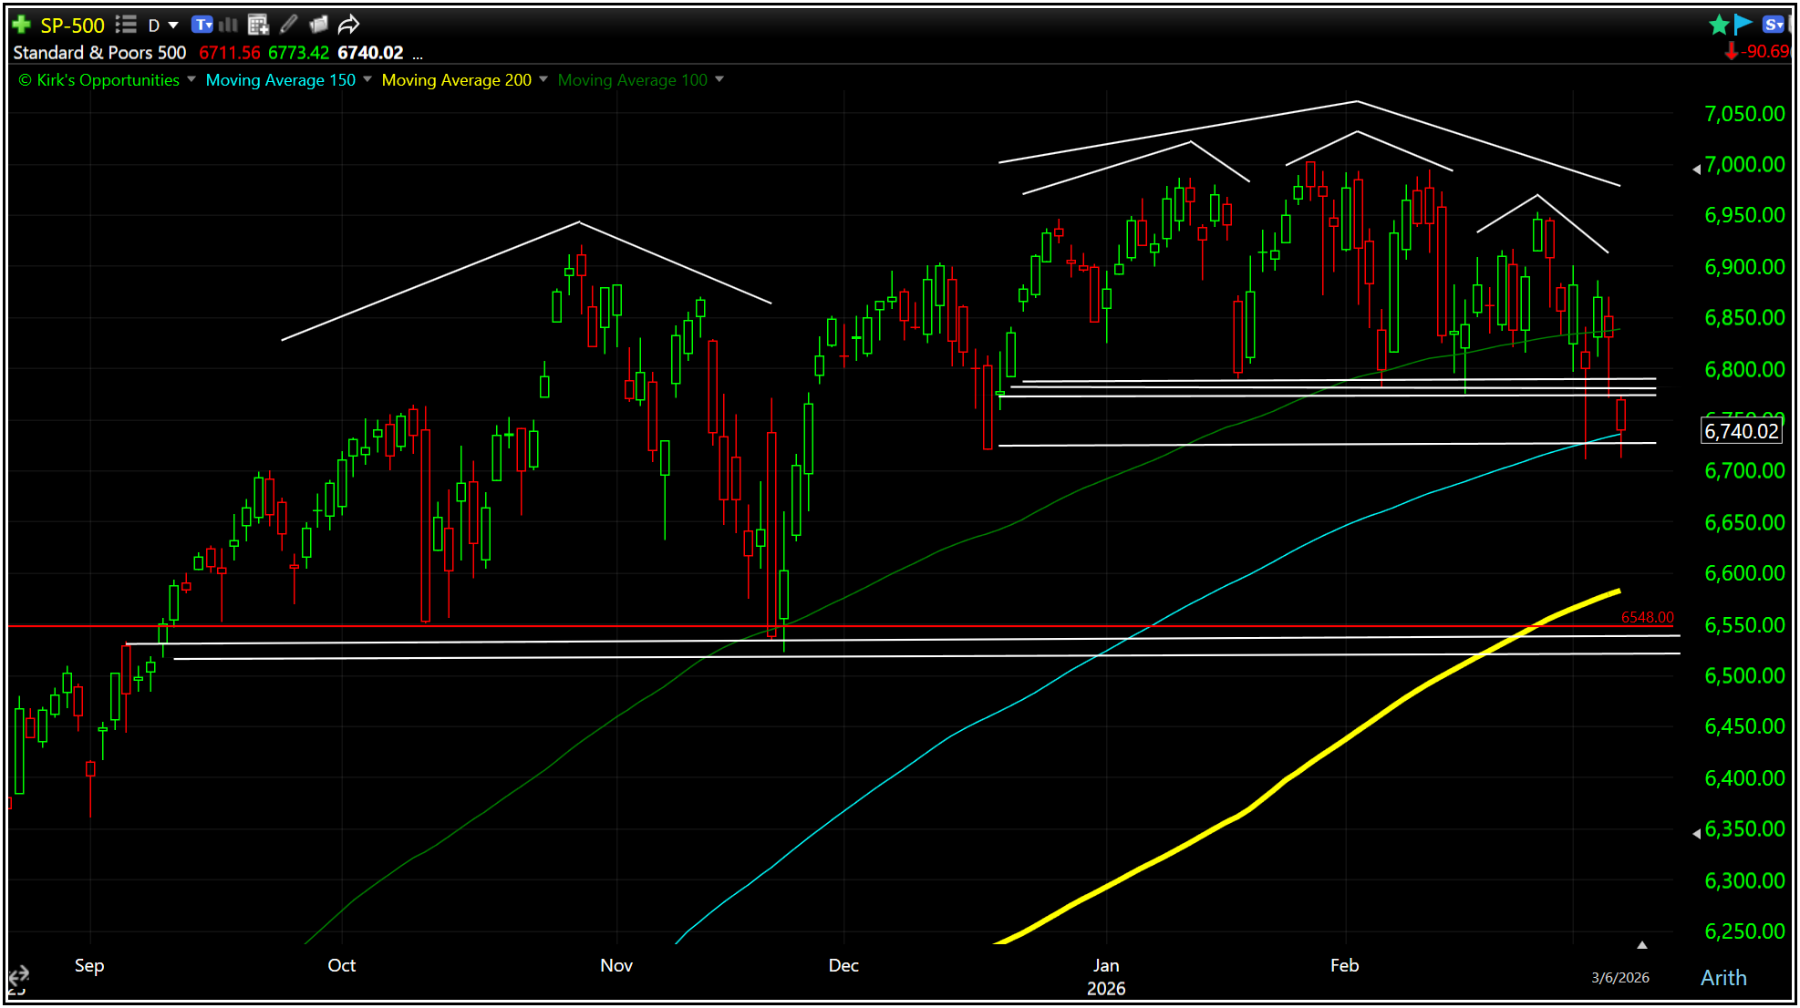Open the watchlist list icon next to SP-500
Viewport: 1800px width, 1008px height.
click(x=126, y=25)
